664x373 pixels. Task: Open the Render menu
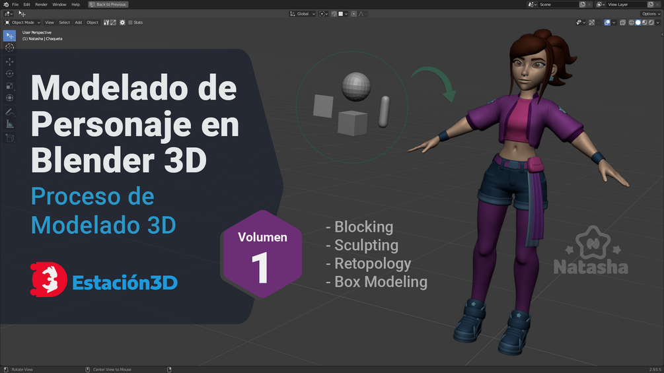tap(41, 4)
